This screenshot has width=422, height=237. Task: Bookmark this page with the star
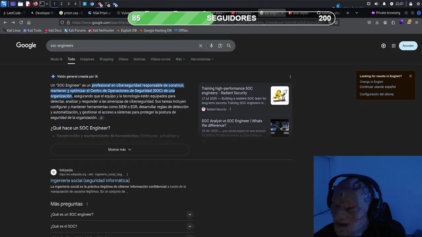tap(336, 22)
